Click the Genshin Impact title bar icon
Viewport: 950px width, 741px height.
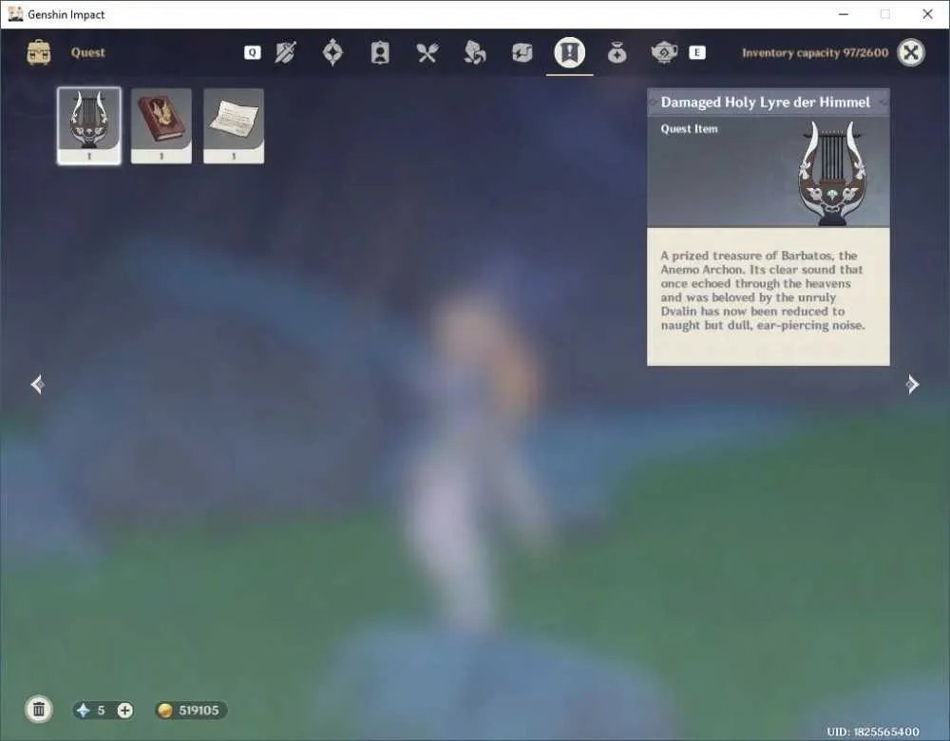pos(15,14)
